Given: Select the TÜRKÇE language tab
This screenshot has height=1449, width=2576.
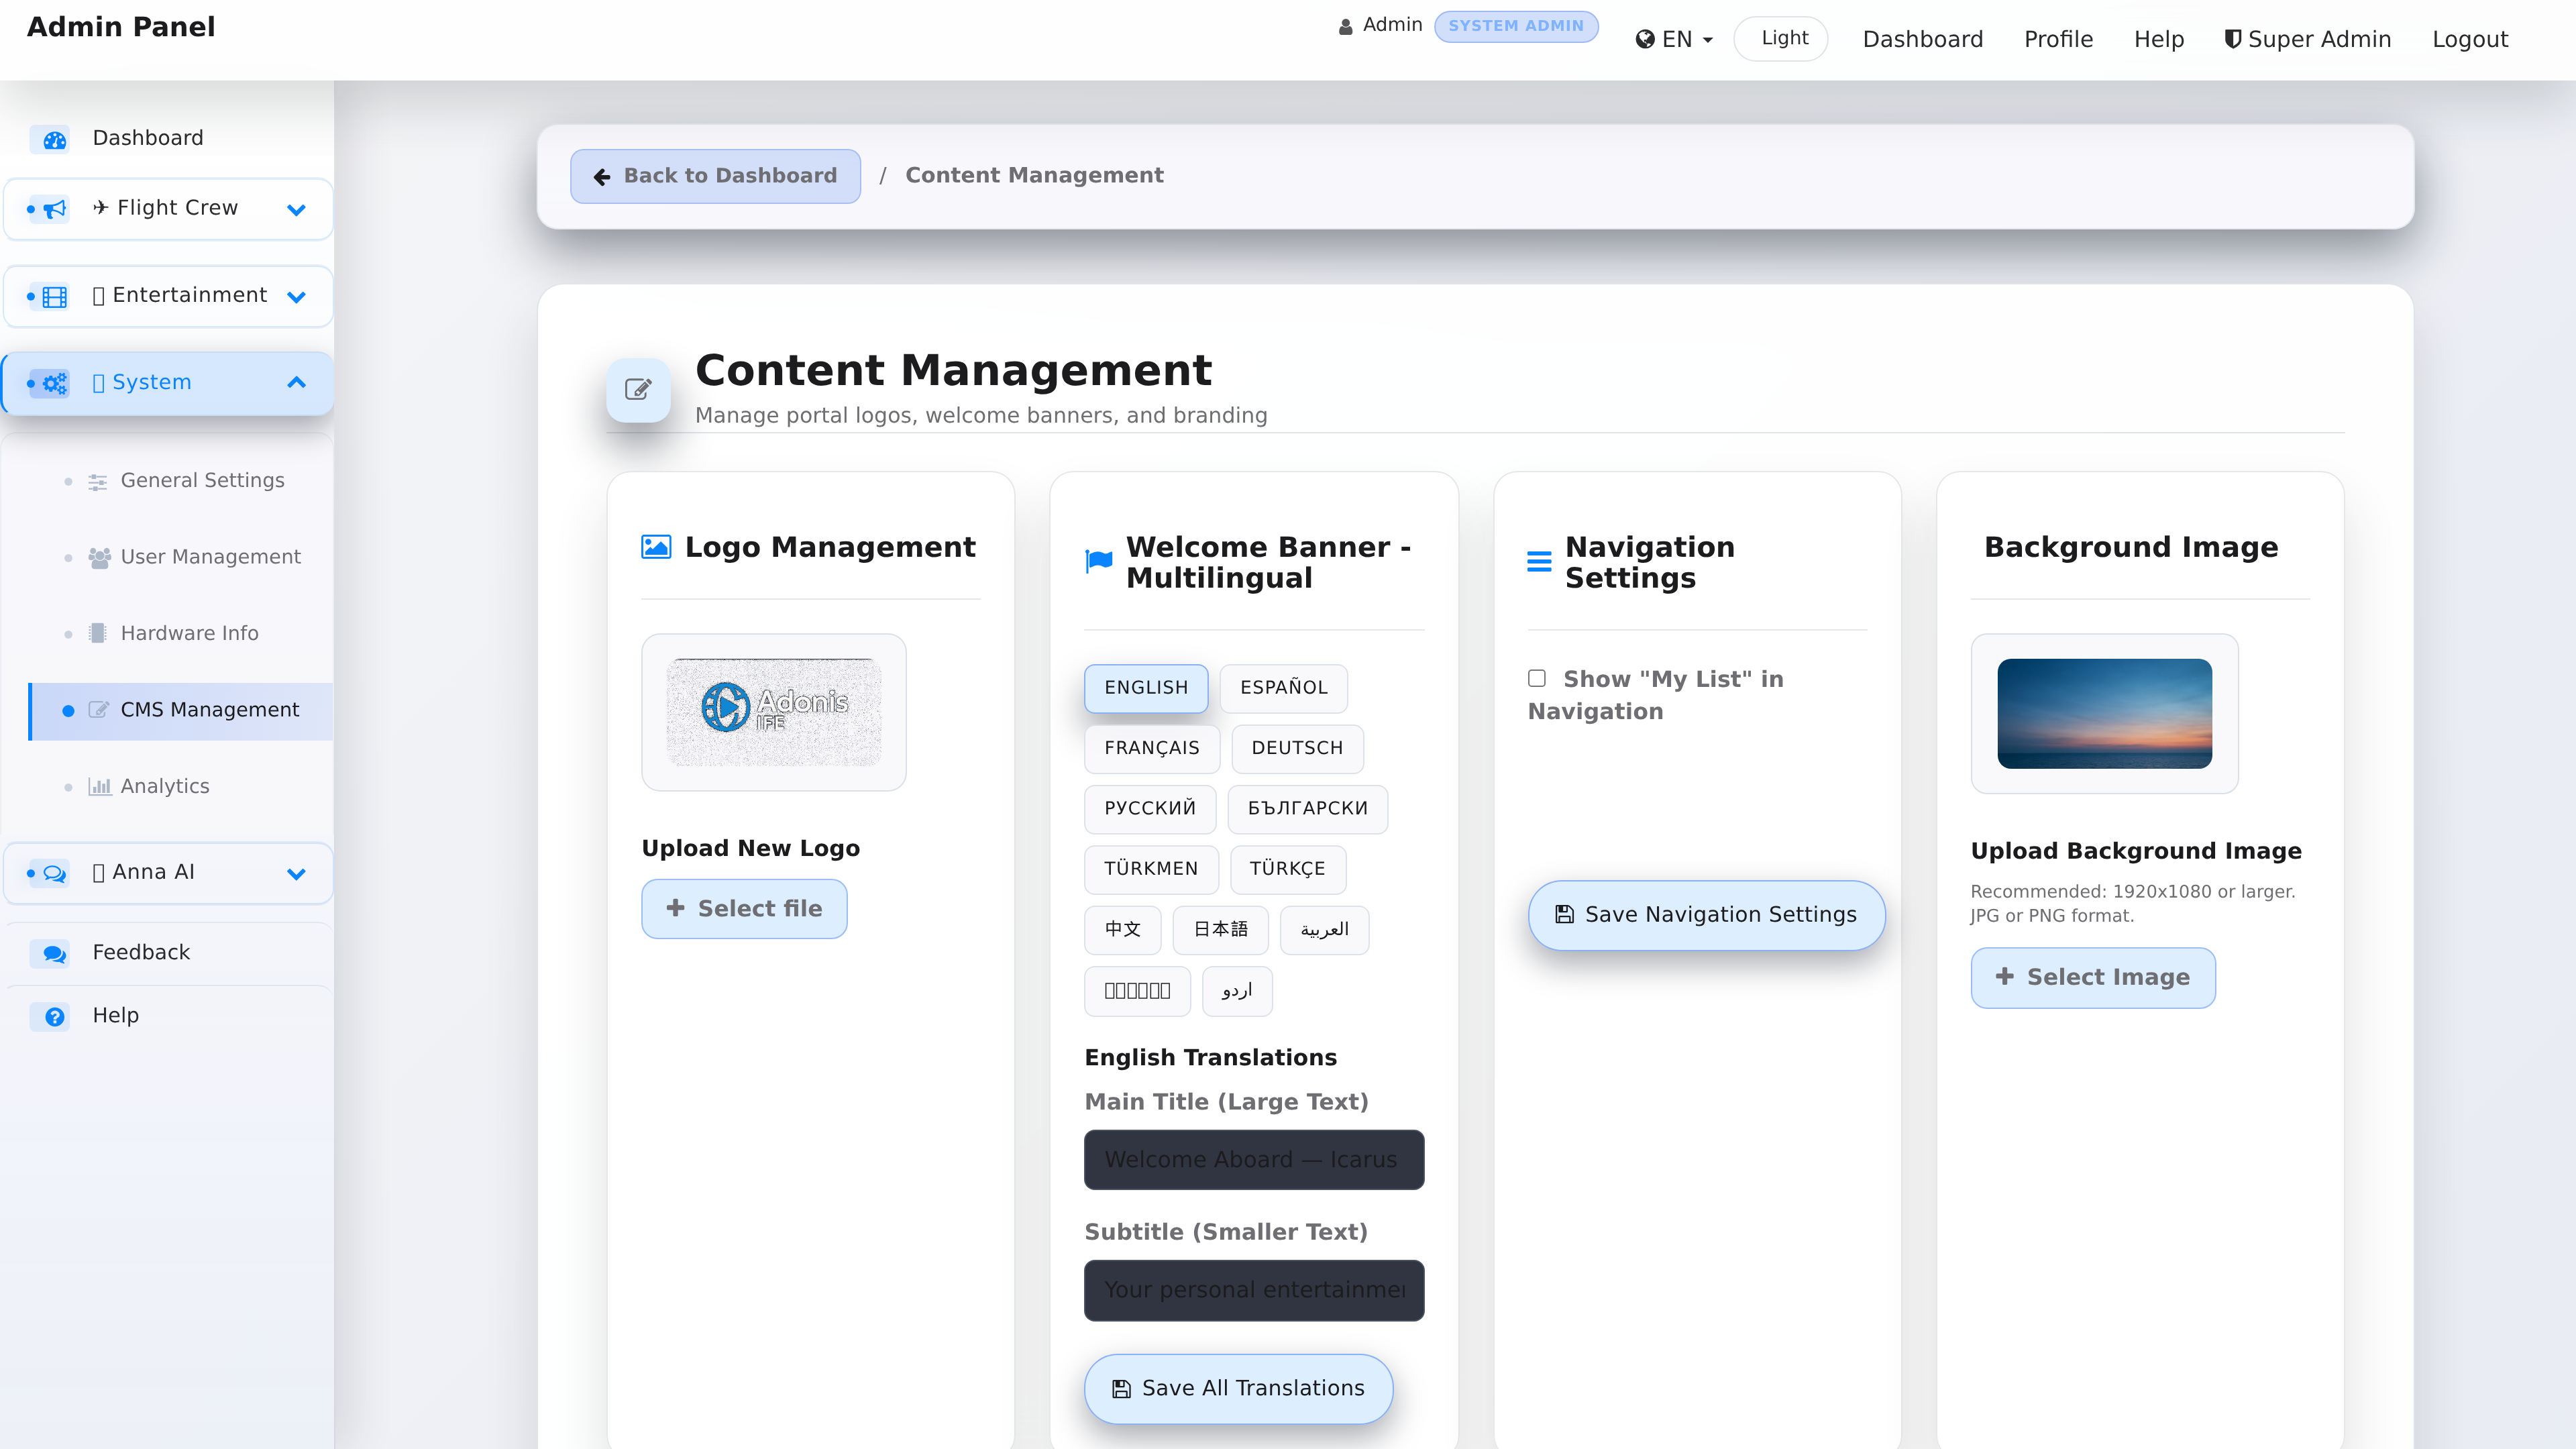Looking at the screenshot, I should pos(1287,869).
